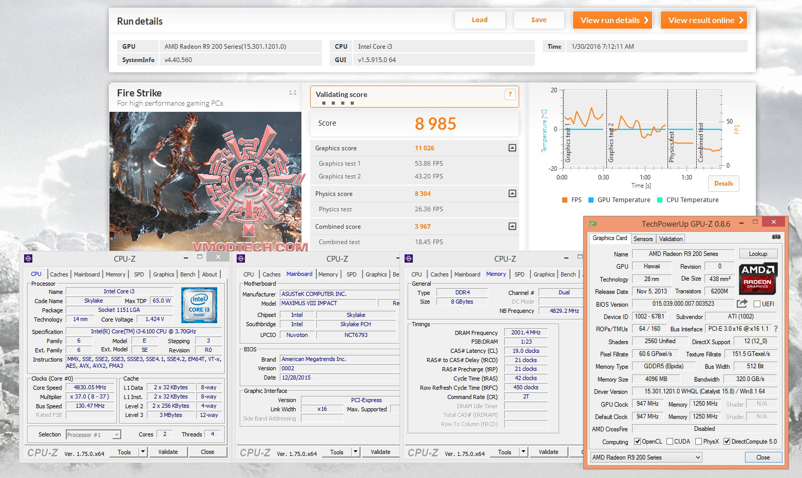This screenshot has height=478, width=802.
Task: Click the Graphics score value 11 026
Action: (425, 148)
